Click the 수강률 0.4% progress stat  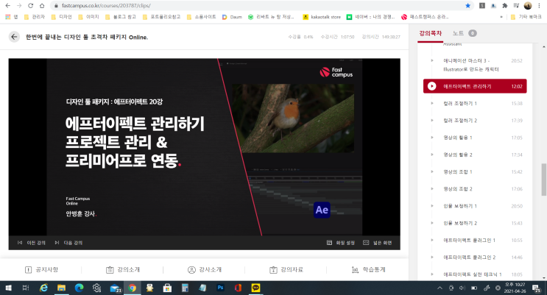(x=300, y=37)
